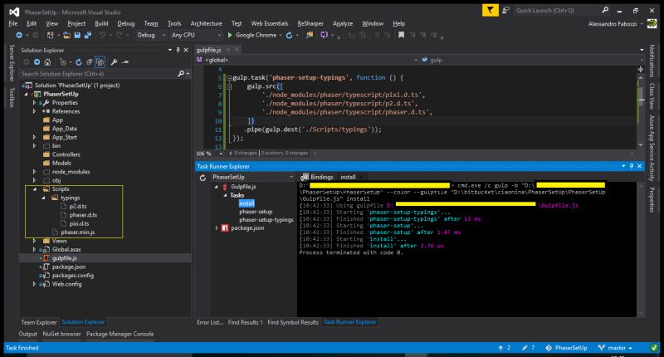Select the phaser-setup-typings task
This screenshot has height=357, width=664.
click(x=266, y=220)
